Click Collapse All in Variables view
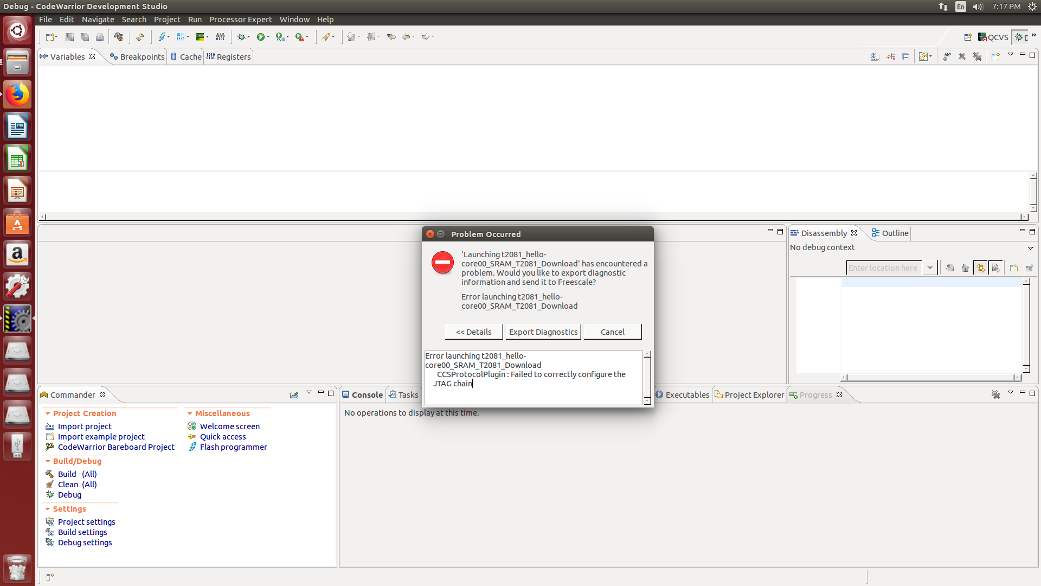The width and height of the screenshot is (1041, 586). [x=905, y=56]
